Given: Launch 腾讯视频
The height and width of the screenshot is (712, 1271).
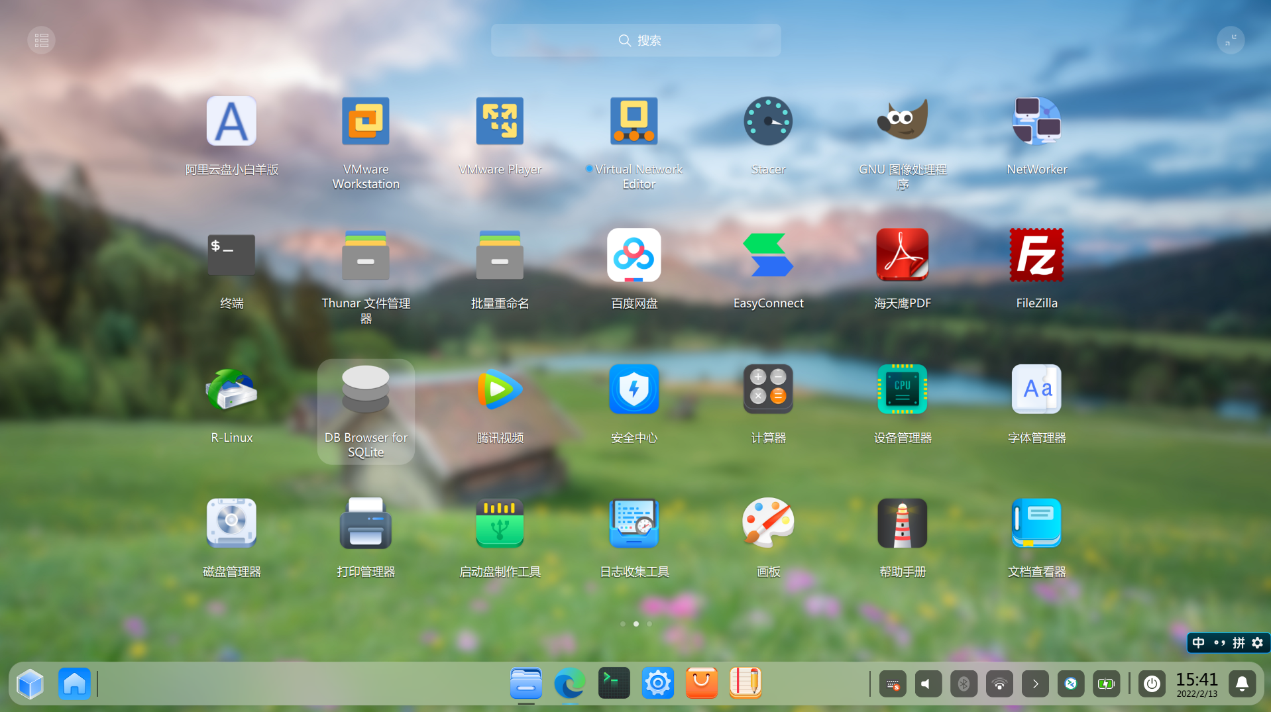Looking at the screenshot, I should click(x=500, y=389).
